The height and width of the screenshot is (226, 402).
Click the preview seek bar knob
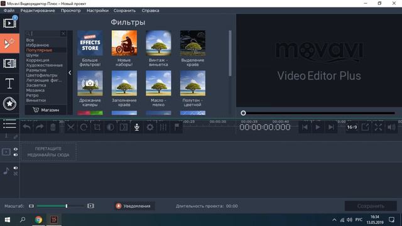point(243,113)
